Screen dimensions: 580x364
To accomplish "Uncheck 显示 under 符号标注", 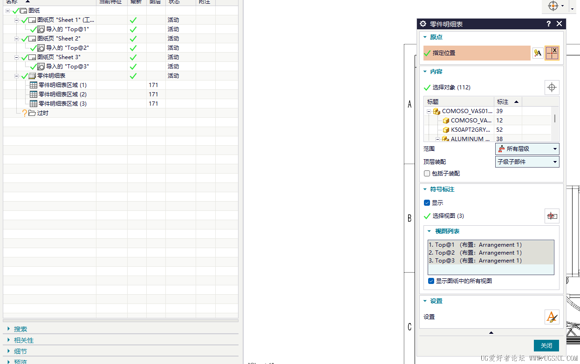I will 427,202.
